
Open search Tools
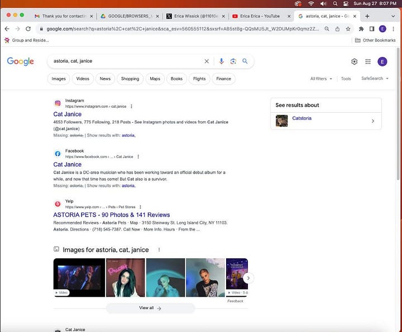346,79
